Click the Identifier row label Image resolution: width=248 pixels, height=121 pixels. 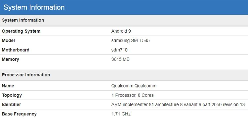pyautogui.click(x=11, y=104)
